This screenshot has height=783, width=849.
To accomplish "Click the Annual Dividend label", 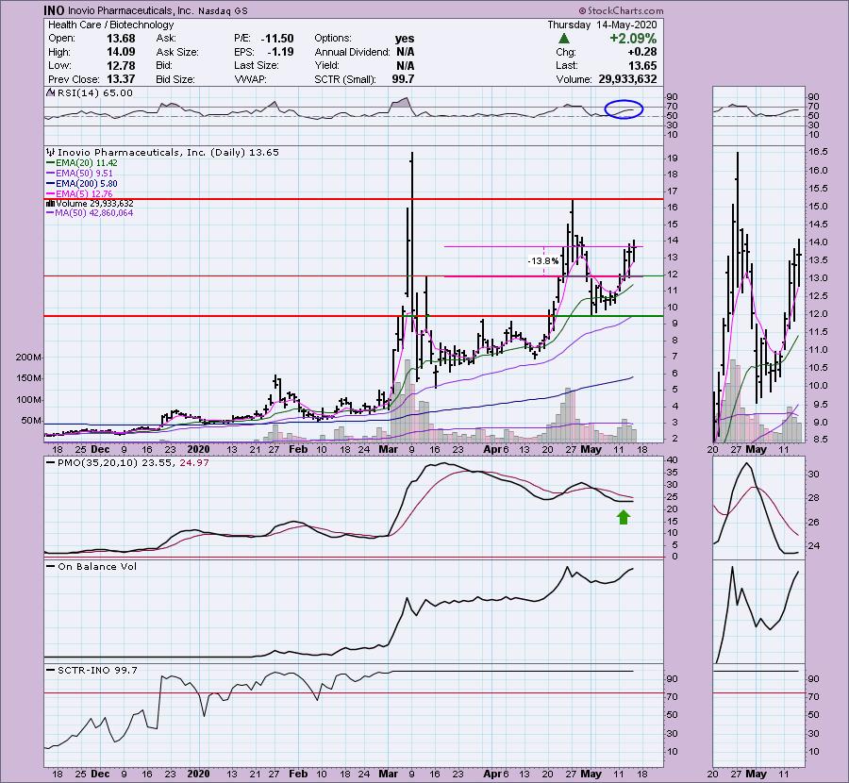I will click(x=352, y=52).
